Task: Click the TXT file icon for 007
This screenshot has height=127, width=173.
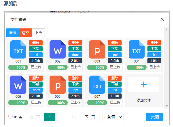Action: tap(97, 85)
